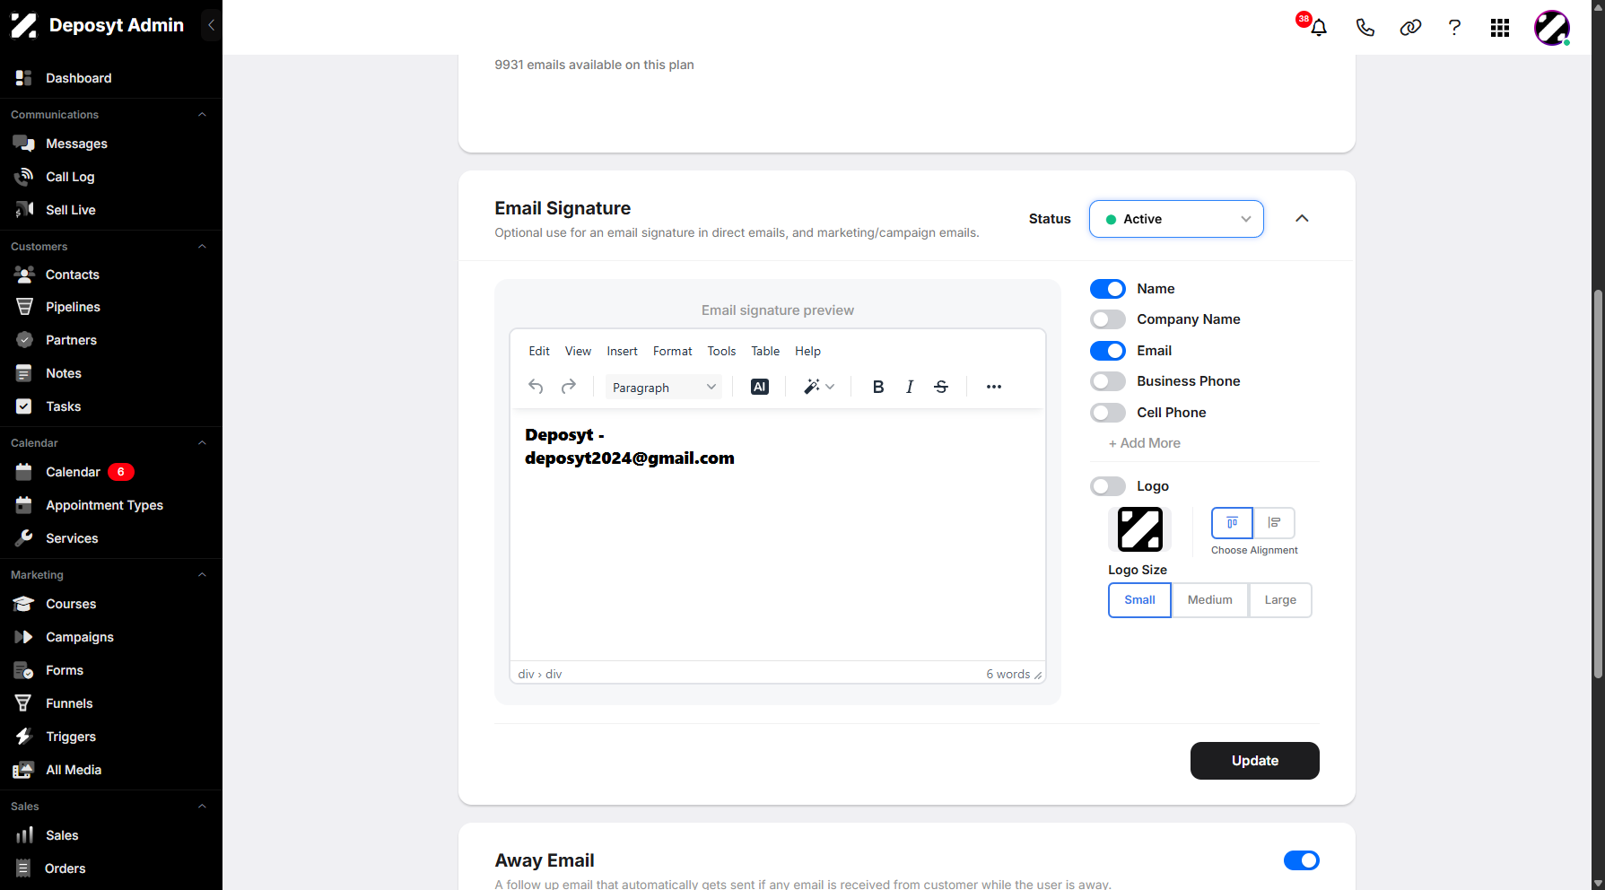Toggle italic formatting

pyautogui.click(x=910, y=387)
